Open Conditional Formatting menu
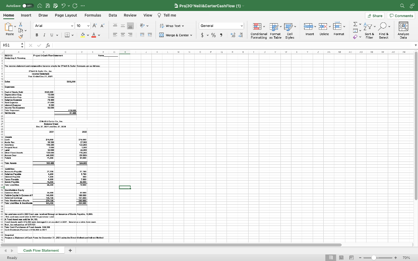418x261 pixels. (258, 31)
